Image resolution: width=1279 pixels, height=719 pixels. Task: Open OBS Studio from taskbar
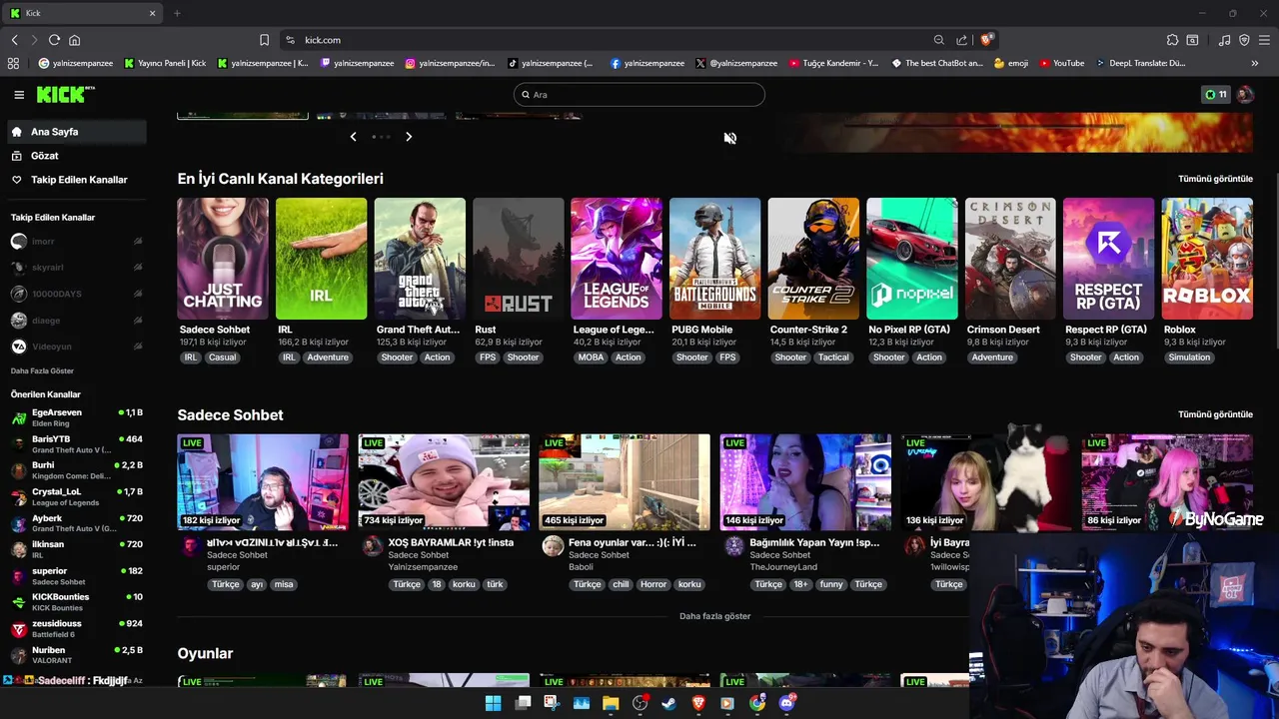pyautogui.click(x=639, y=703)
